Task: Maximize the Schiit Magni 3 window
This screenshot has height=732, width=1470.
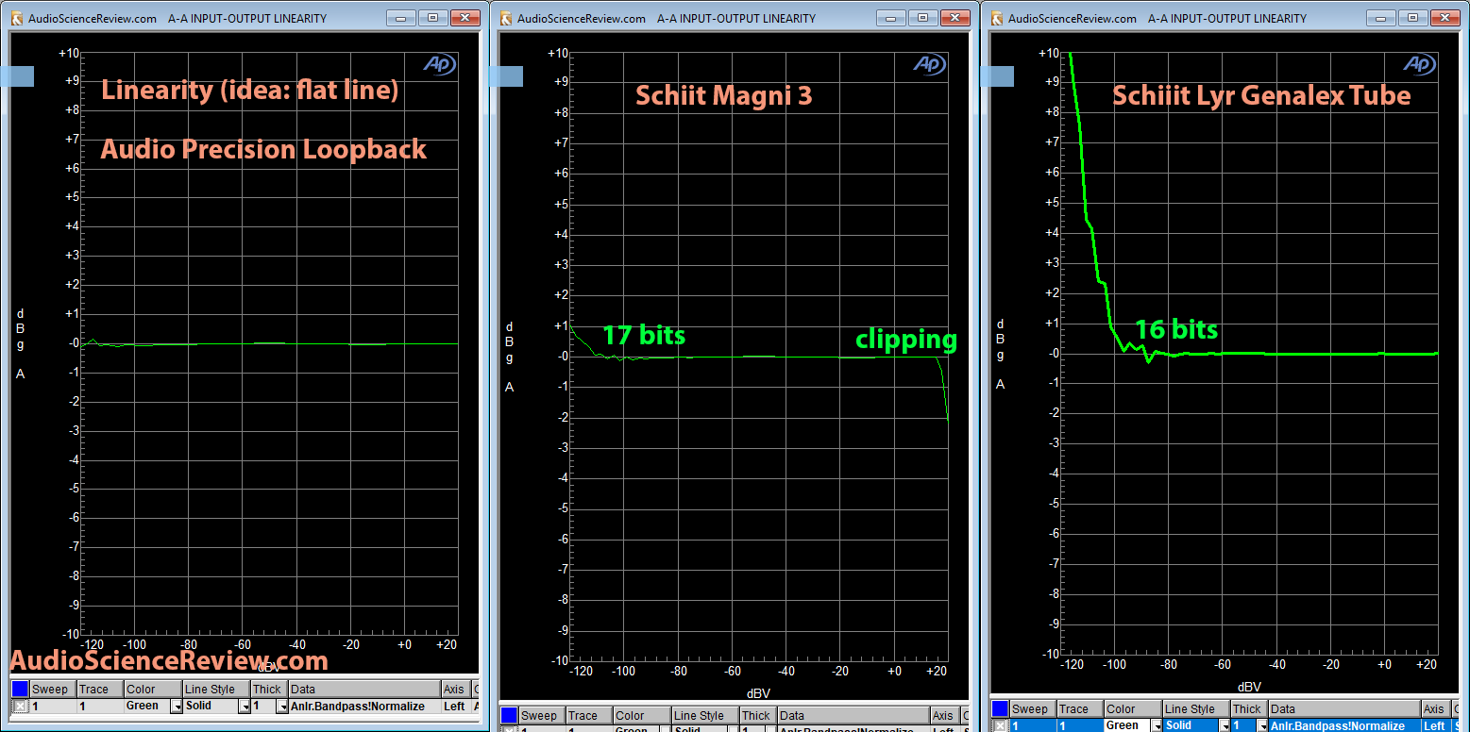Action: (x=923, y=18)
